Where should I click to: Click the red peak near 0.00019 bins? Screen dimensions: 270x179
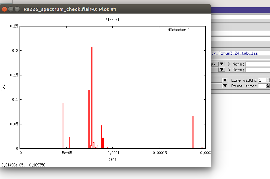point(193,132)
